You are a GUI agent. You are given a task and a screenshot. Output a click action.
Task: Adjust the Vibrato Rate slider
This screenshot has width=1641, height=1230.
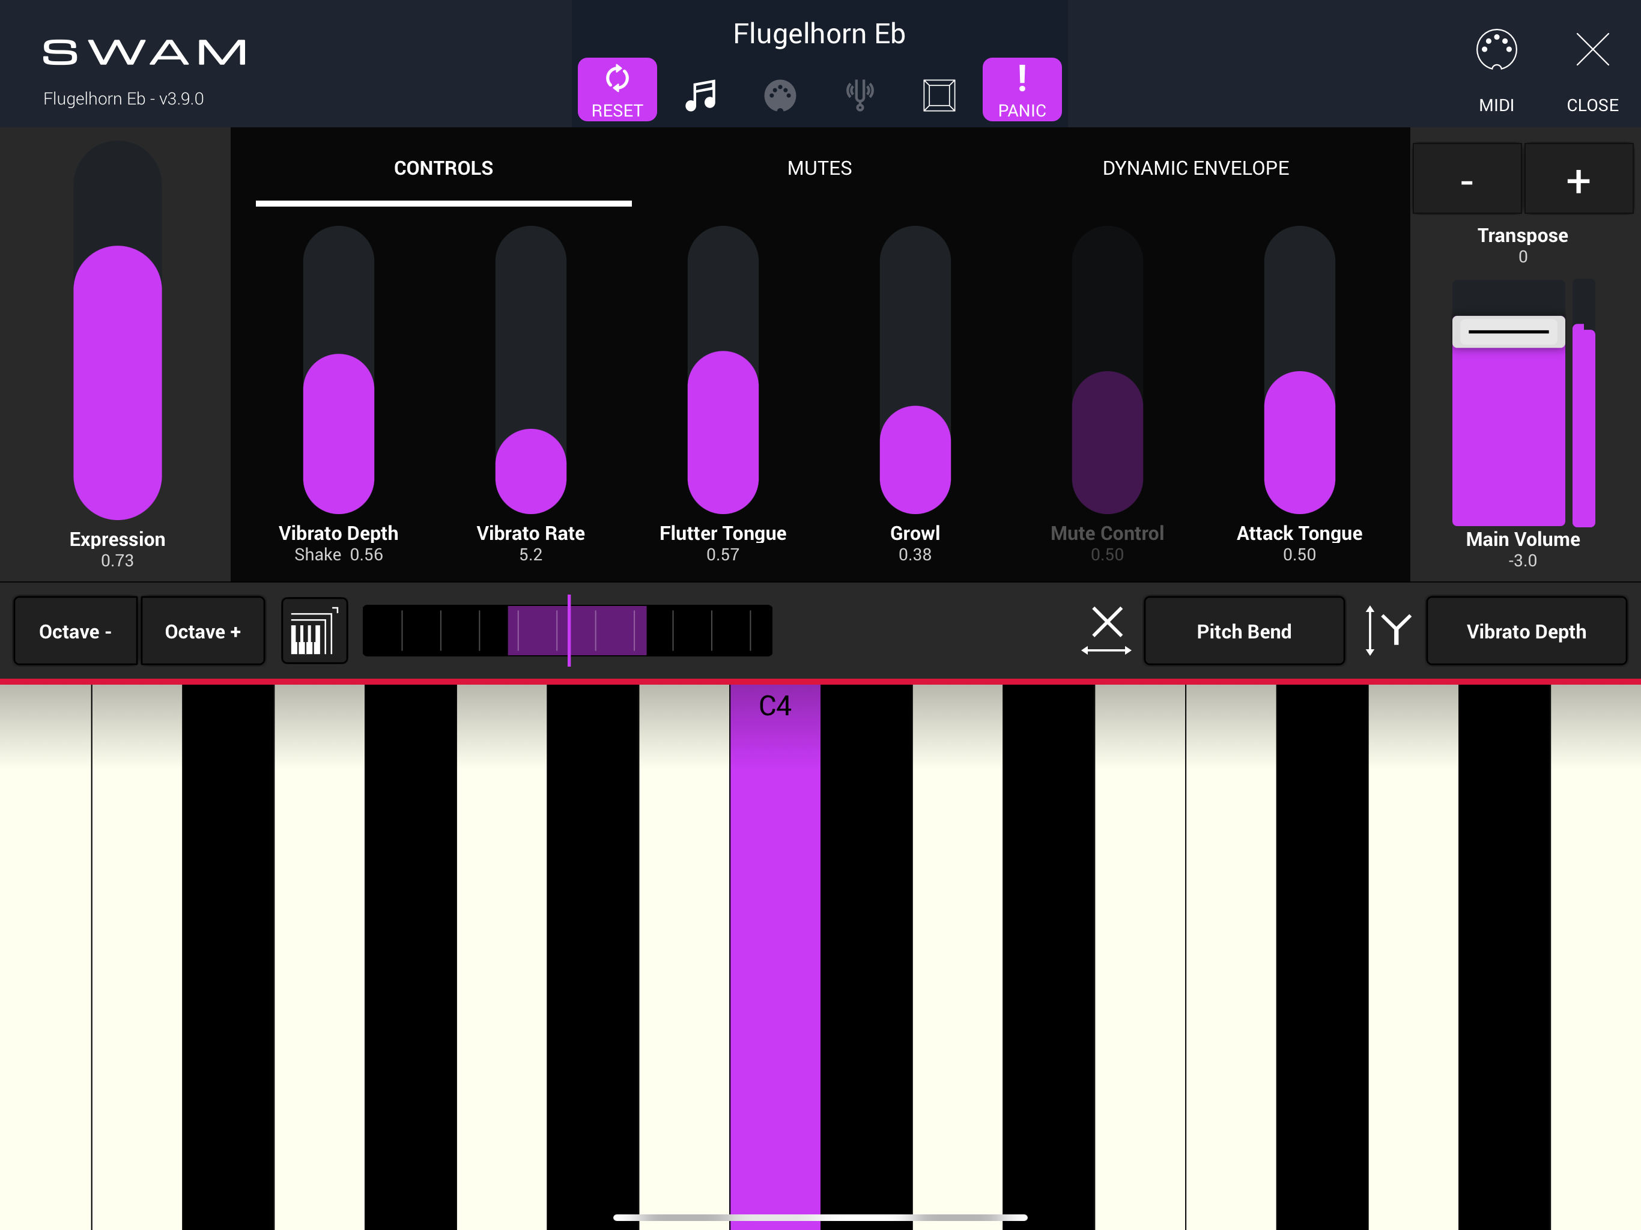(x=530, y=369)
